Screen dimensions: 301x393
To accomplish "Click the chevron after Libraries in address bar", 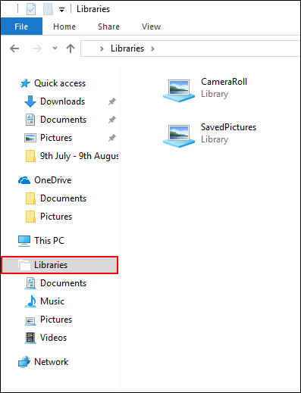I will (x=152, y=48).
